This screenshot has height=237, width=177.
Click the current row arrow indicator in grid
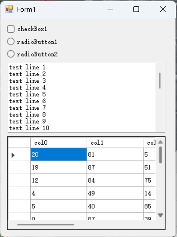13,155
